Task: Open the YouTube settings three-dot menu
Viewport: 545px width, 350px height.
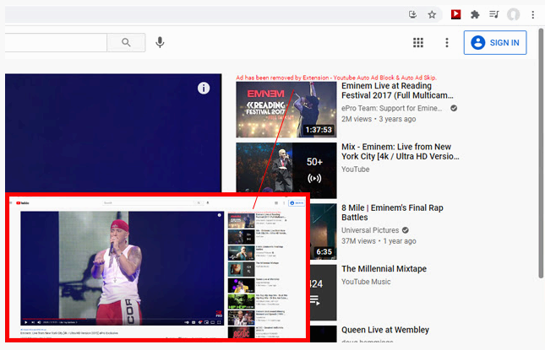Action: [x=447, y=42]
